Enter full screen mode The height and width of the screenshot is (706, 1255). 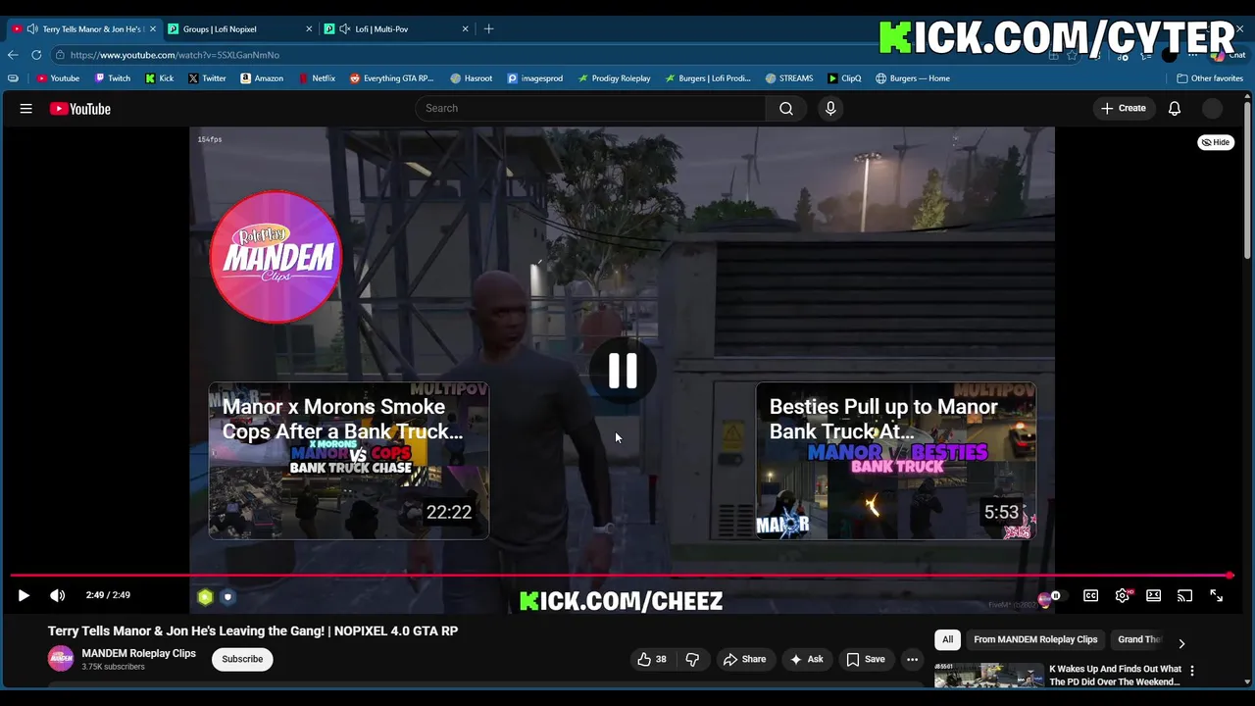[x=1217, y=595]
